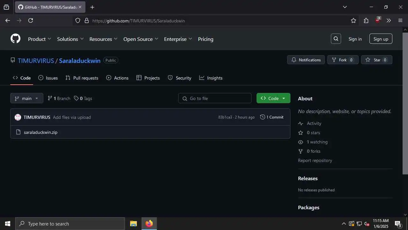Open the Insights tab
This screenshot has width=408, height=230.
(211, 78)
